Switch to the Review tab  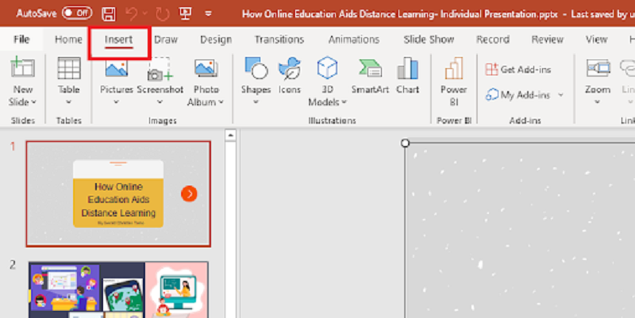(x=548, y=39)
